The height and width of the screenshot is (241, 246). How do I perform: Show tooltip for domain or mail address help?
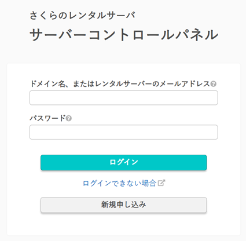(x=214, y=84)
